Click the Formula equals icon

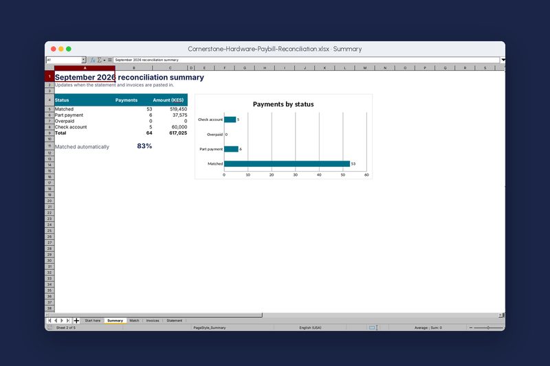109,60
